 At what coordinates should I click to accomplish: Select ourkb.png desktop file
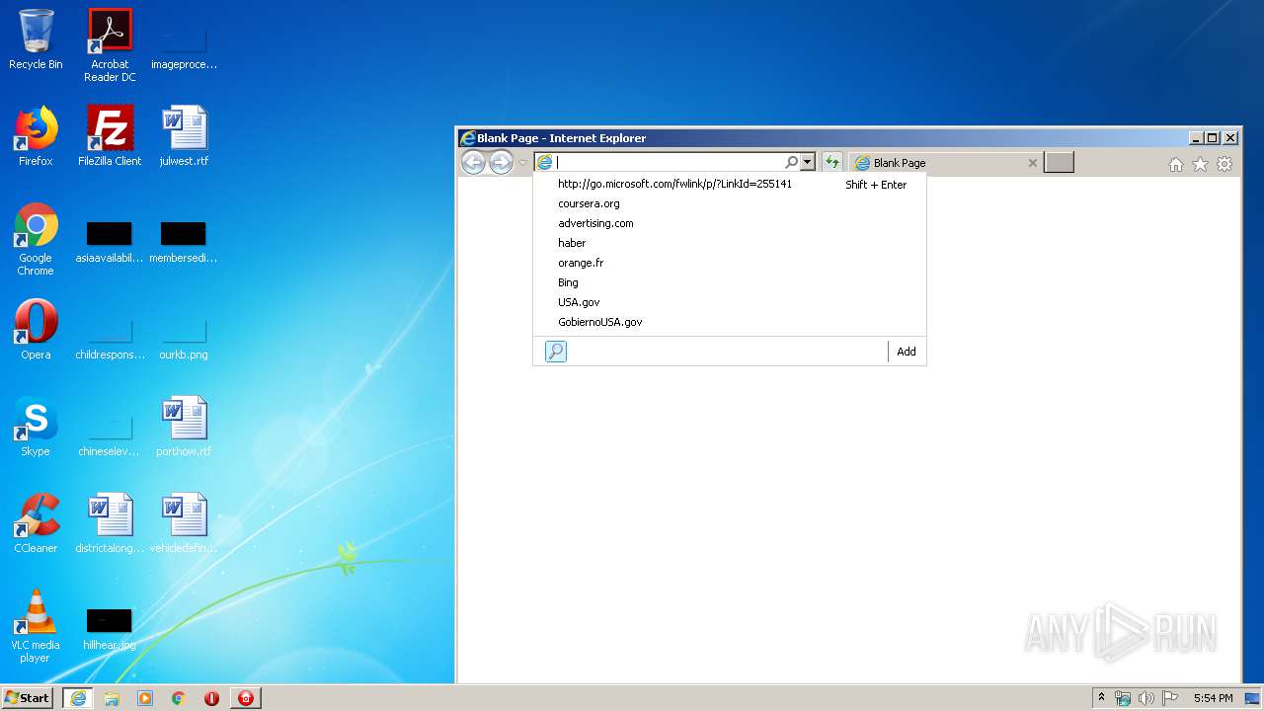184,339
